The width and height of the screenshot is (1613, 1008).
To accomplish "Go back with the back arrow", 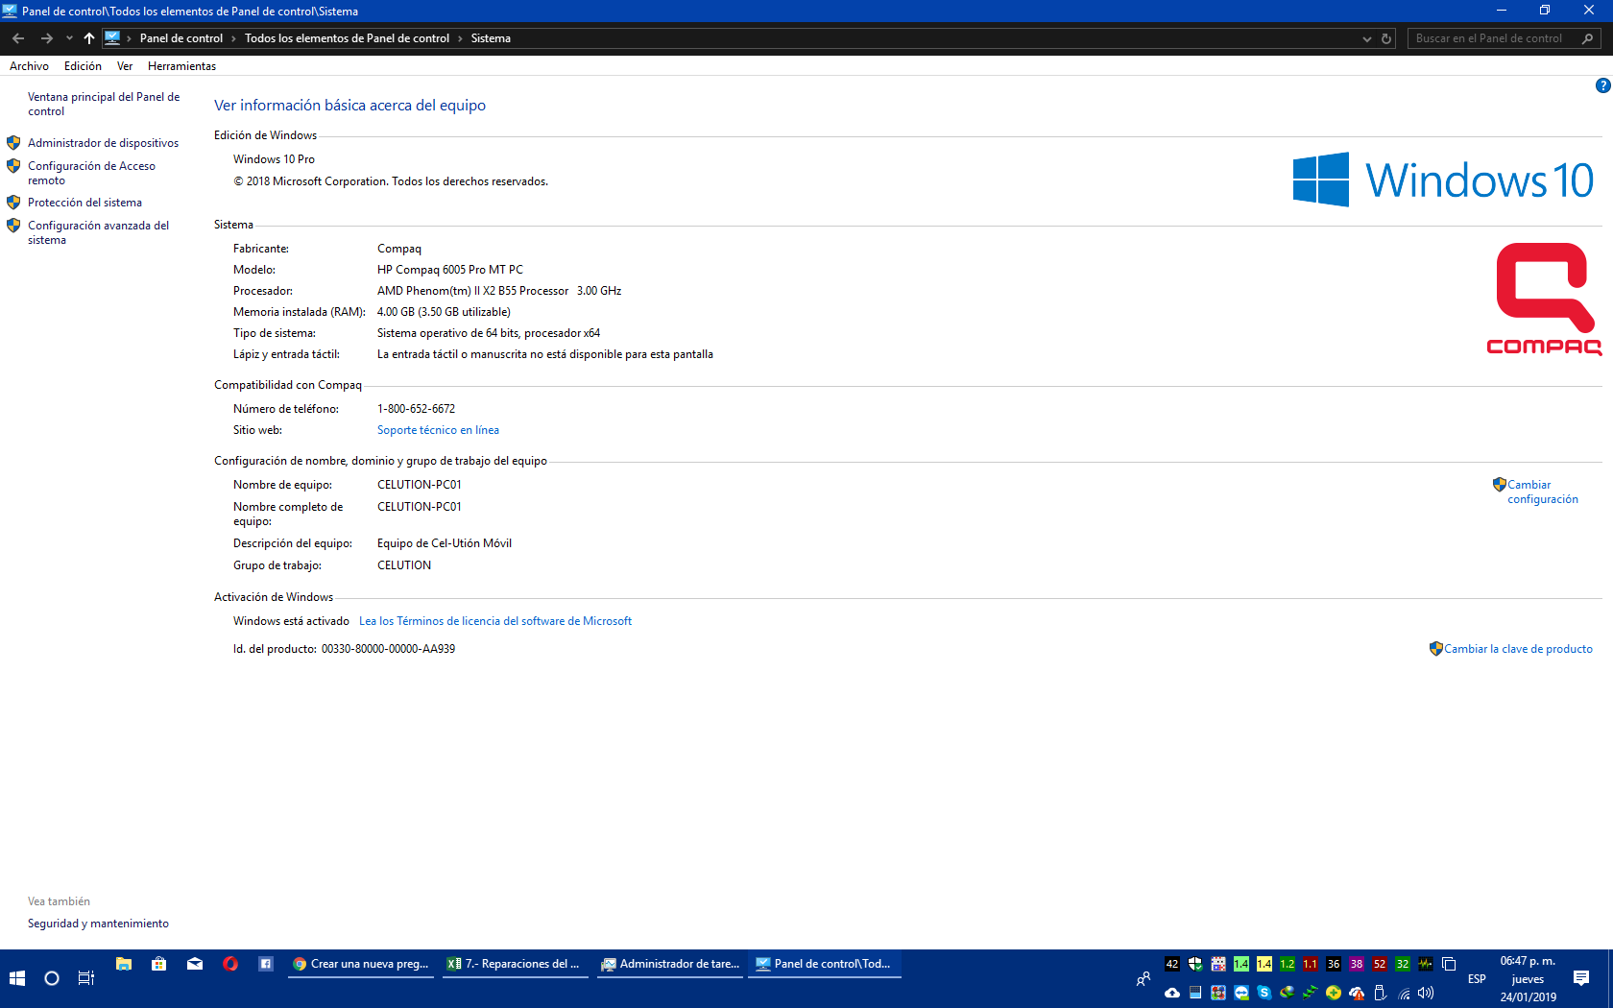I will [18, 38].
